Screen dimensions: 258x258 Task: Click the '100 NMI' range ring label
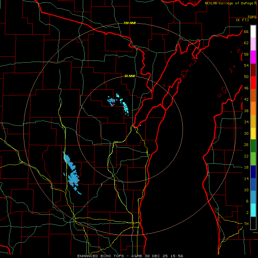[130, 23]
